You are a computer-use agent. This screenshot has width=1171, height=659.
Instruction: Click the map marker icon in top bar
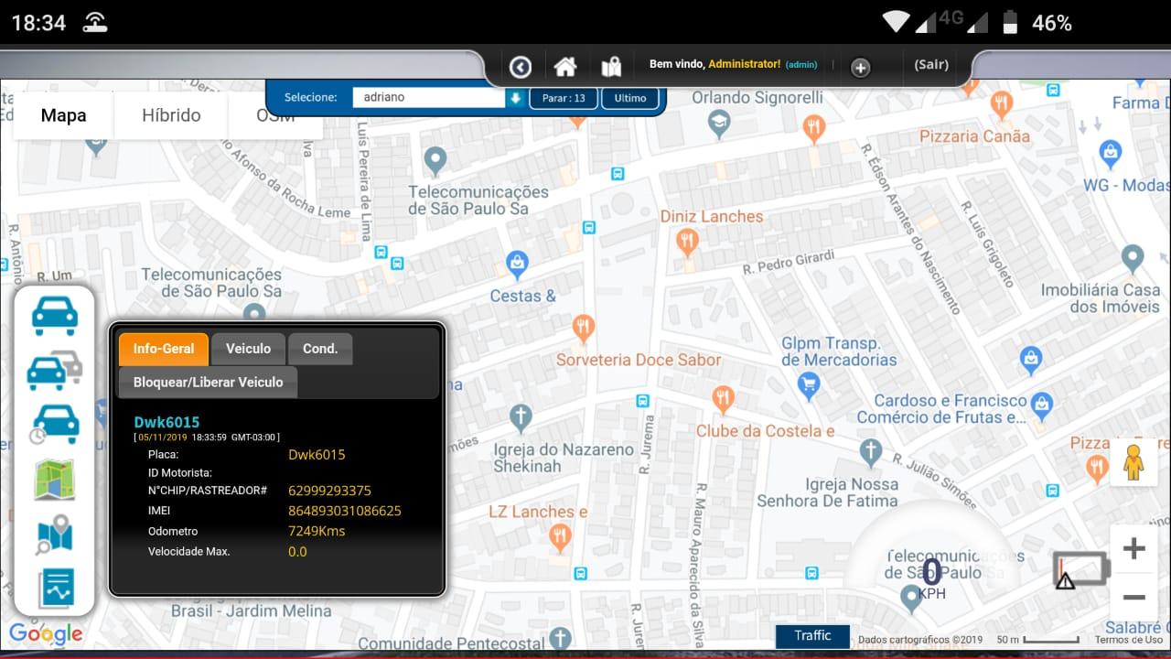[x=611, y=67]
